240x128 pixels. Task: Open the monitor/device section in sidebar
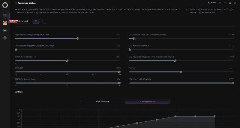tap(5, 15)
